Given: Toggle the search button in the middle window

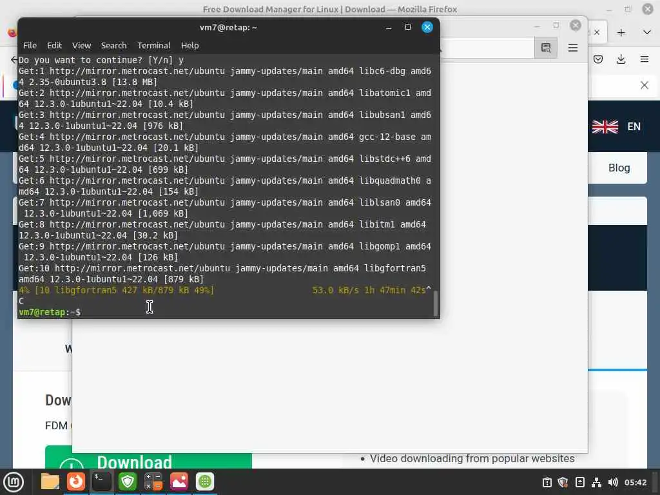Looking at the screenshot, I should coord(546,48).
